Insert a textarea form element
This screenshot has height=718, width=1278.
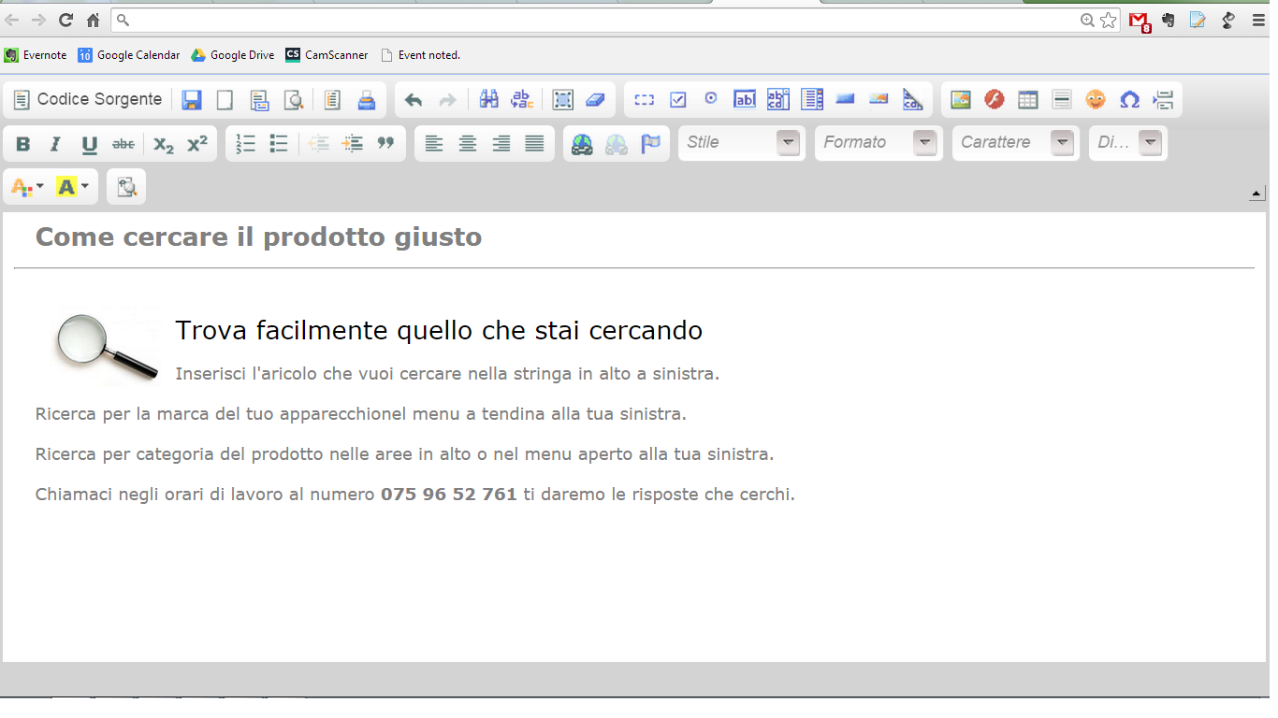pyautogui.click(x=778, y=100)
